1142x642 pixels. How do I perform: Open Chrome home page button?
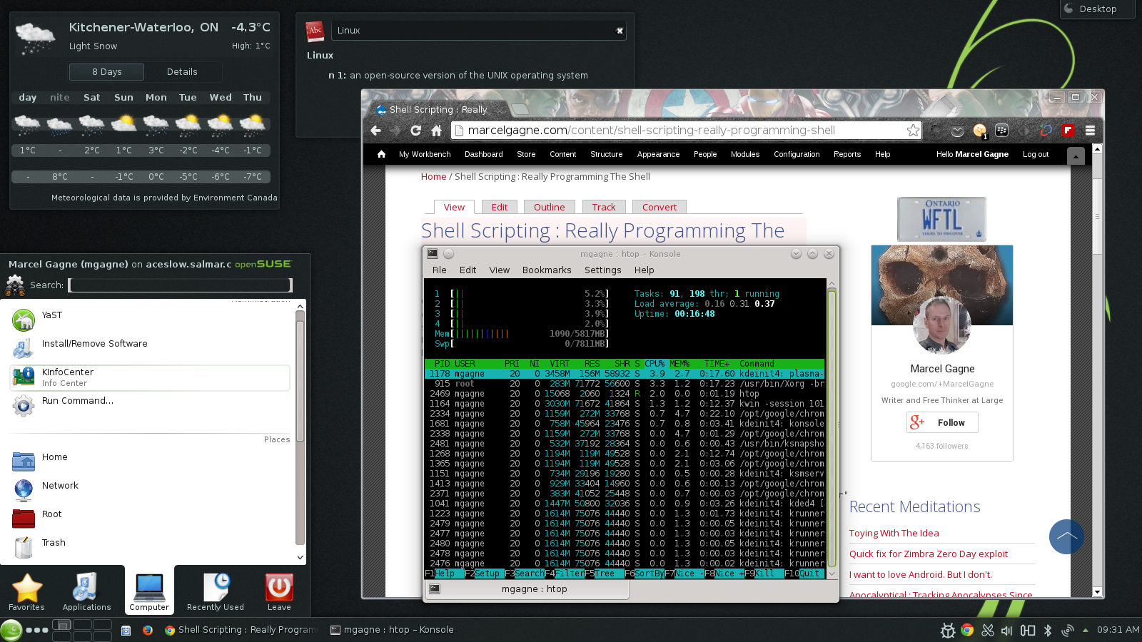(x=436, y=131)
